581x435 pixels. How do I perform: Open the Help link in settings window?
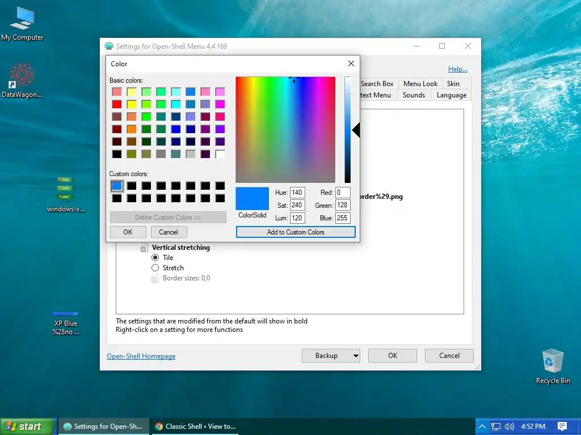458,69
